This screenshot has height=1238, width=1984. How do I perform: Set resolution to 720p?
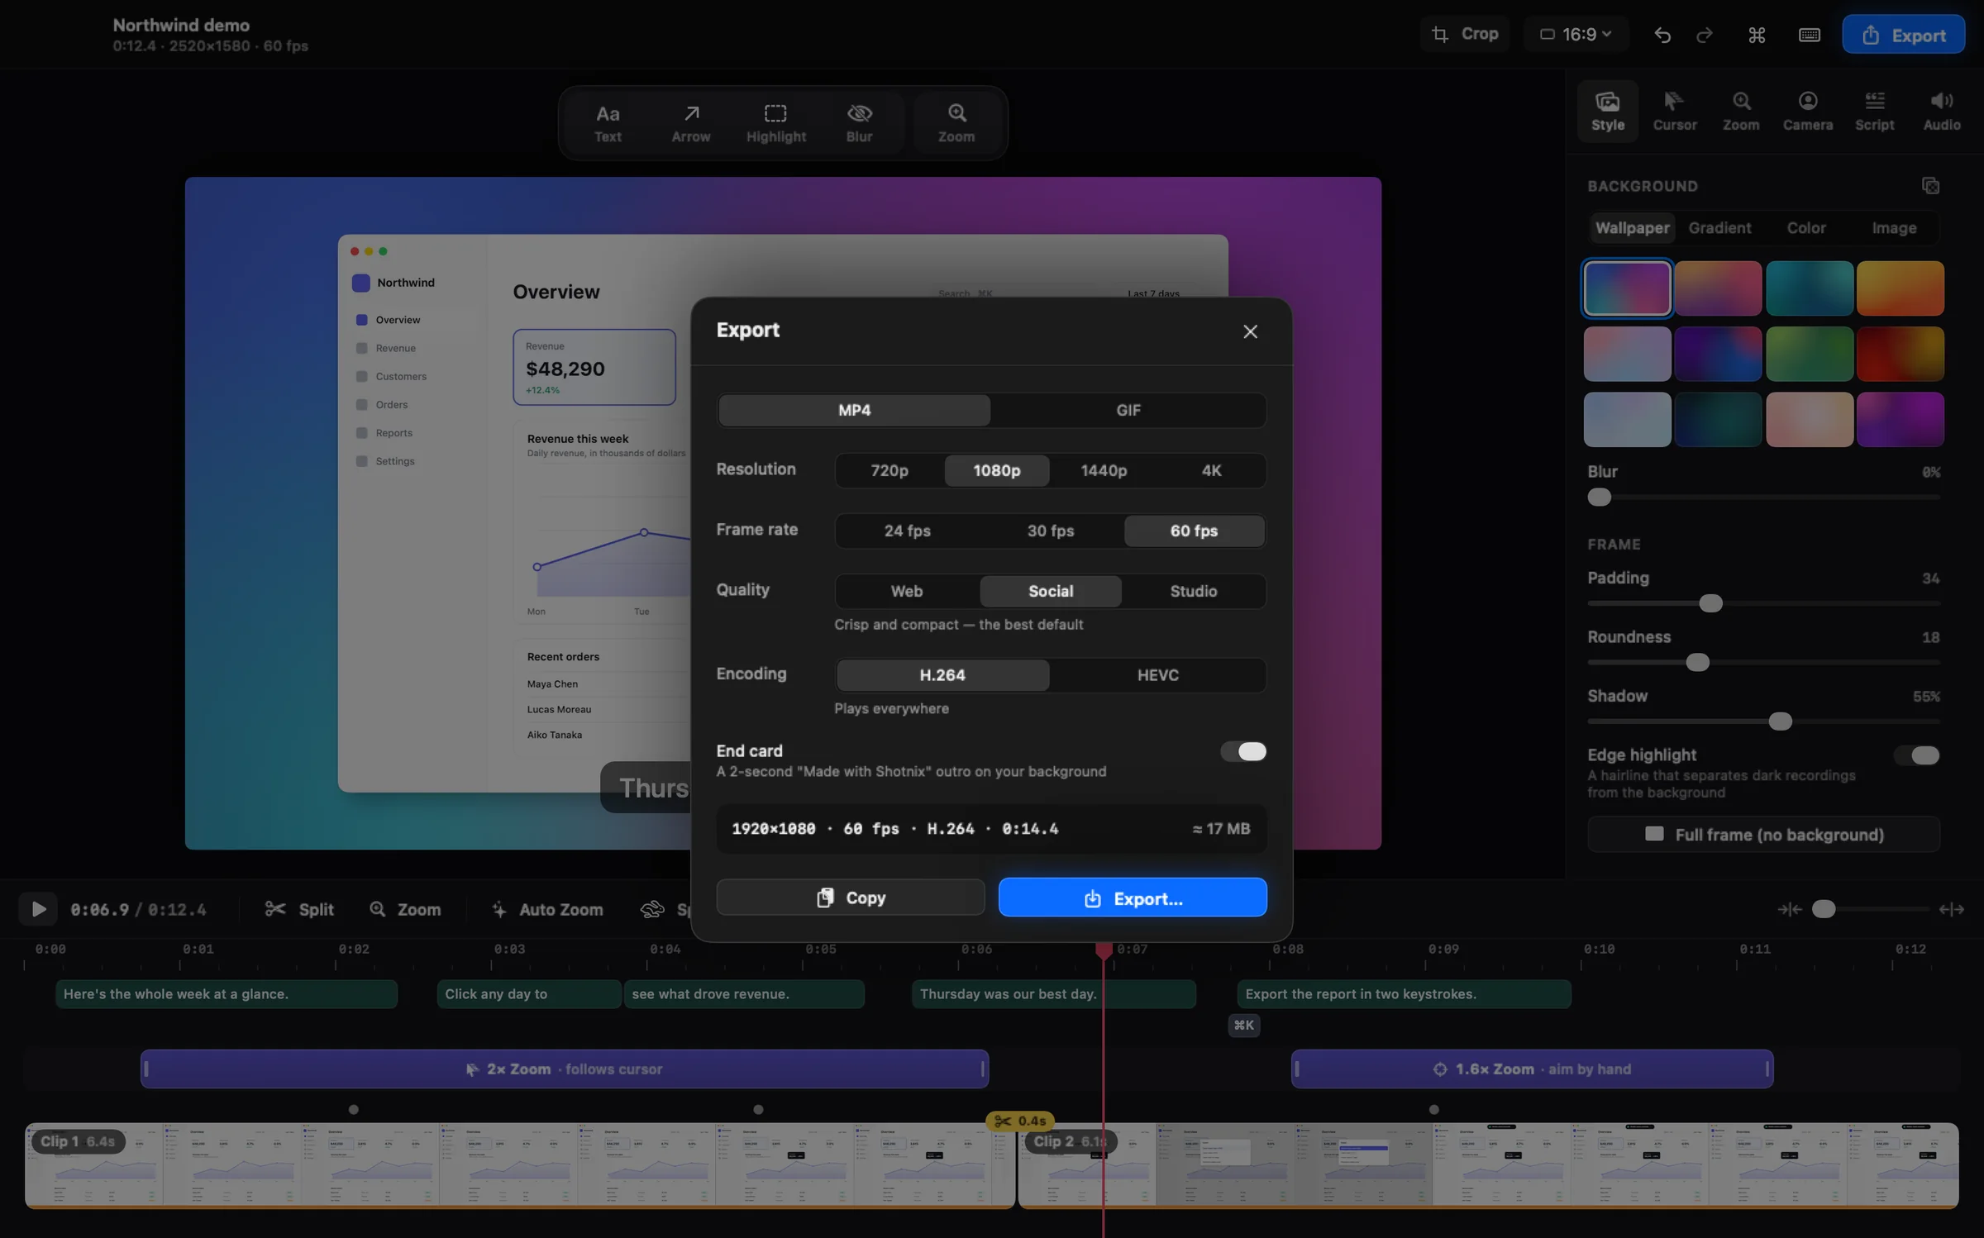[889, 470]
